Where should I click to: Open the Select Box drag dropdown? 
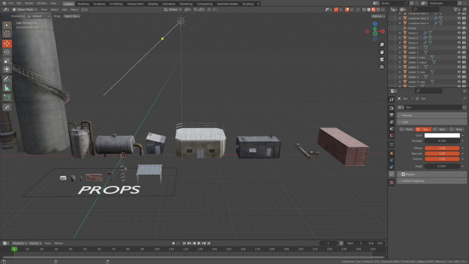pyautogui.click(x=72, y=16)
